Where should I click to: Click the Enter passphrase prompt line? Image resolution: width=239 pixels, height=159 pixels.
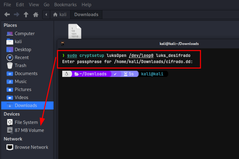[127, 62]
